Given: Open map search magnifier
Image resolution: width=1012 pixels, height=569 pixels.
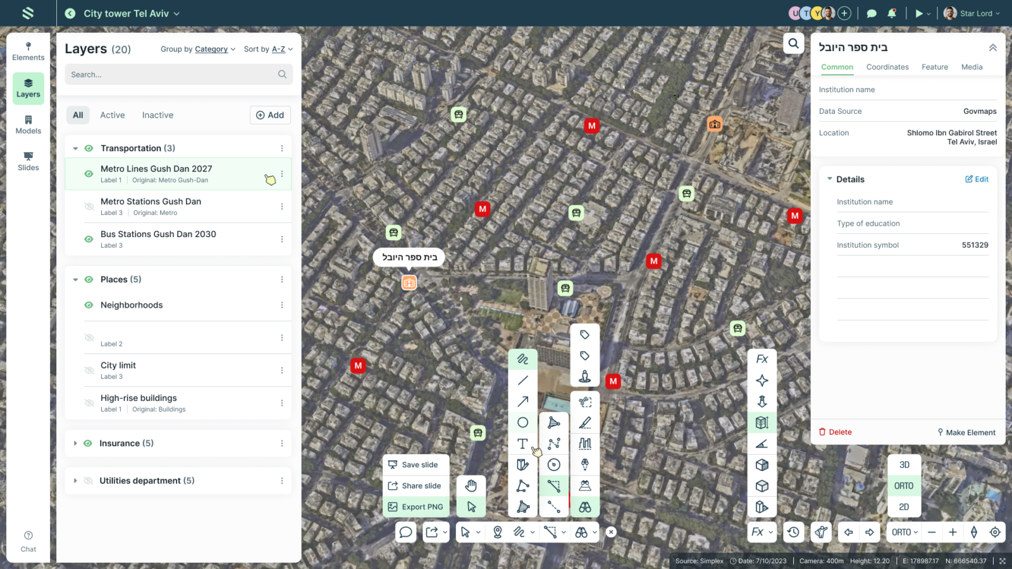Looking at the screenshot, I should (793, 44).
